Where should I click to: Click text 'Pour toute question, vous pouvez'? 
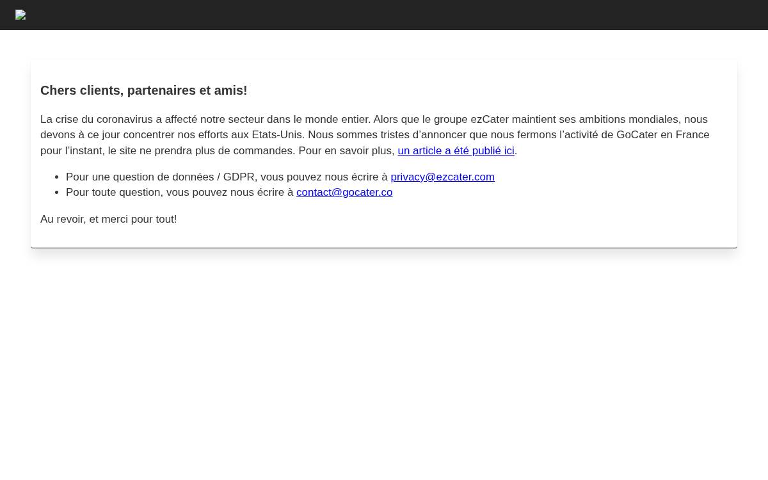[145, 192]
